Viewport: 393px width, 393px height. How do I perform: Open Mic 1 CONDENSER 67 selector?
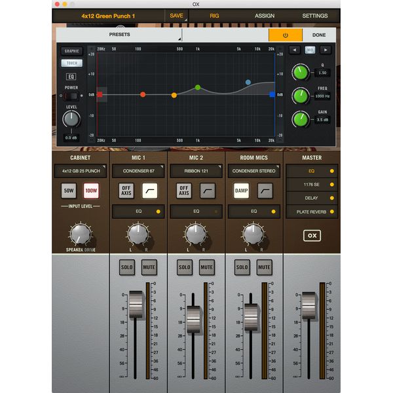pos(138,171)
